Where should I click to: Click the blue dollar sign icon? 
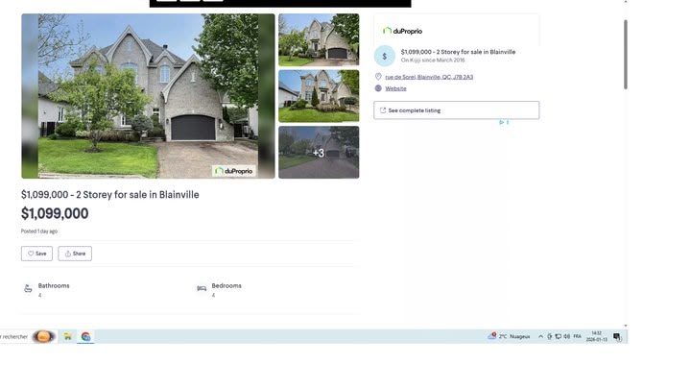coord(384,56)
